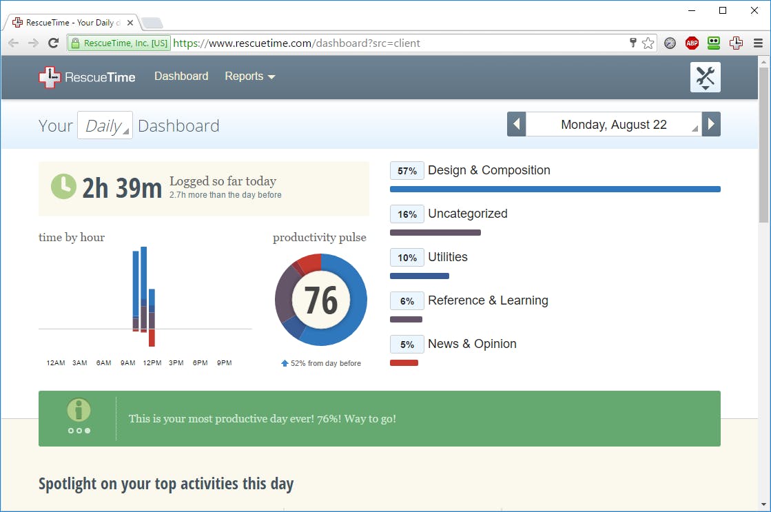Open the Reference & Learning category
This screenshot has width=771, height=512.
[x=488, y=300]
